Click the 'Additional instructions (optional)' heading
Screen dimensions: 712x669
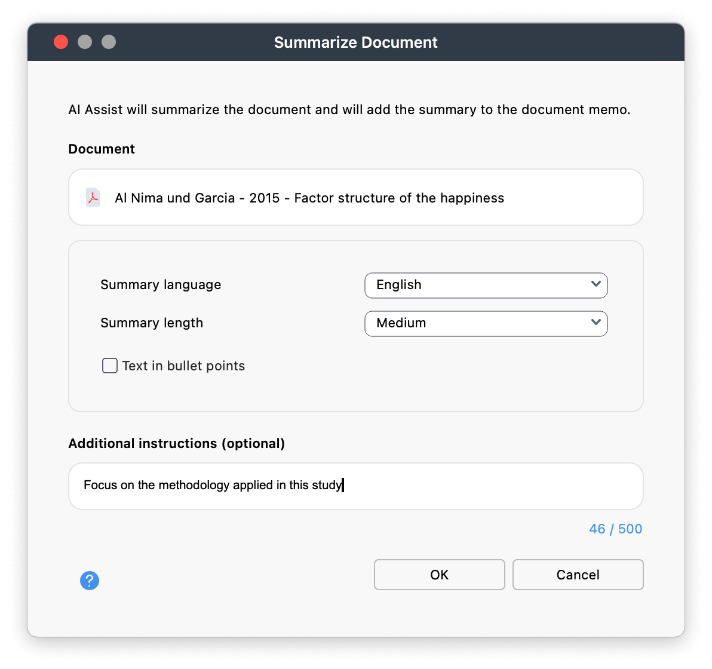pyautogui.click(x=176, y=444)
